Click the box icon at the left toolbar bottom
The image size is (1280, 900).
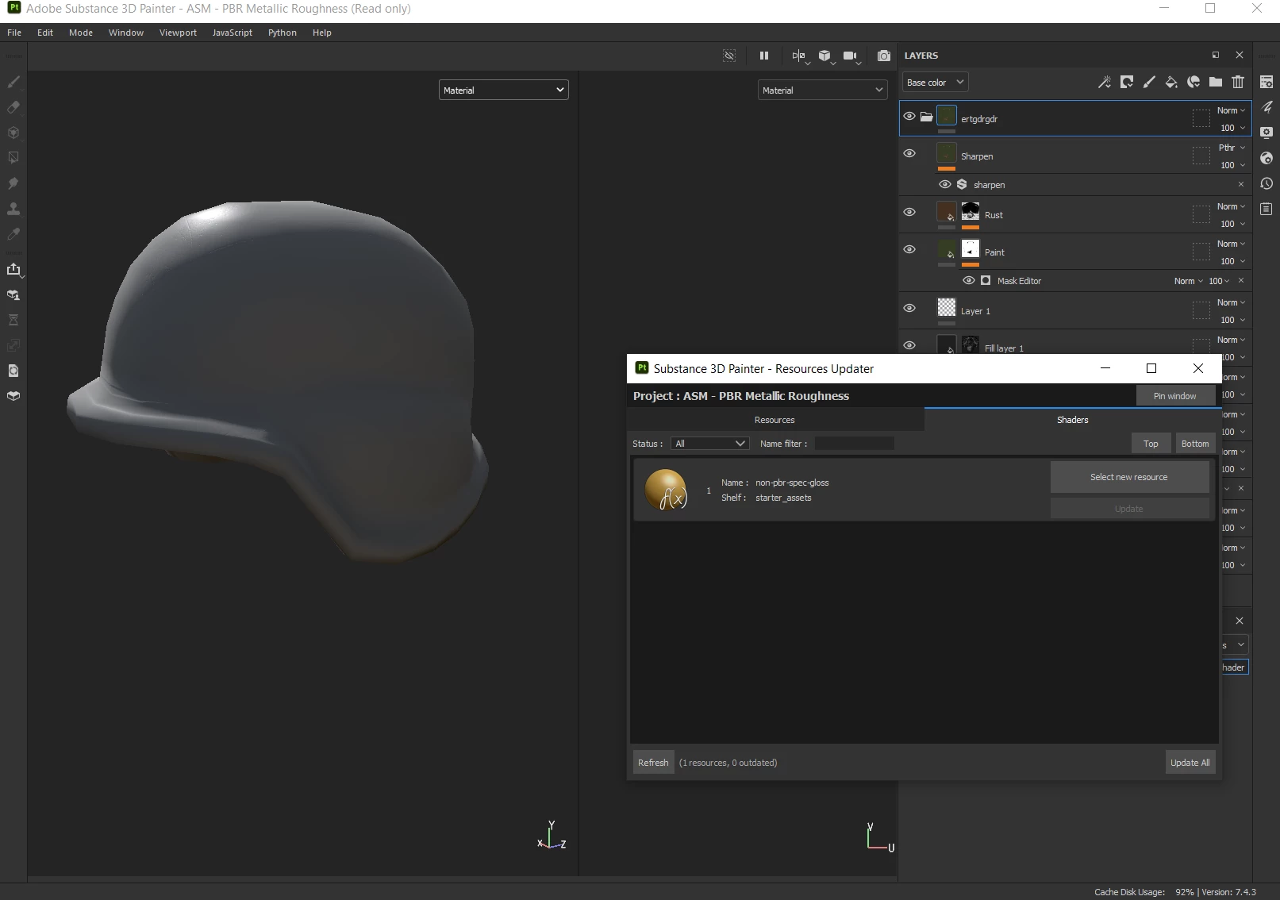click(13, 396)
